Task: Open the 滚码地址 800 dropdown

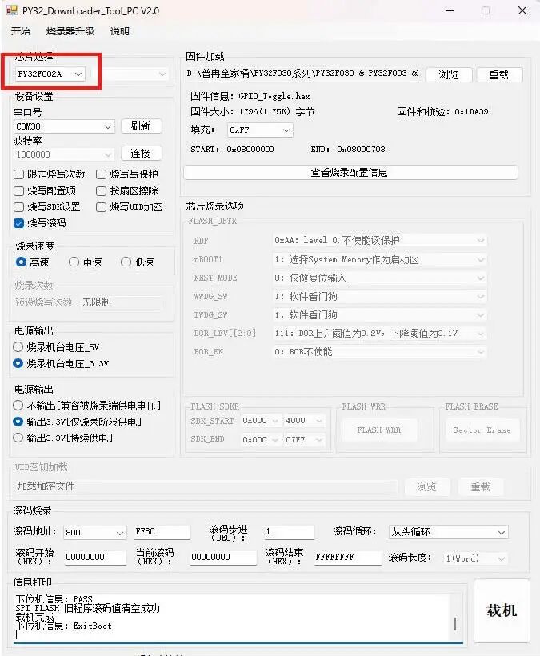Action: tap(94, 532)
